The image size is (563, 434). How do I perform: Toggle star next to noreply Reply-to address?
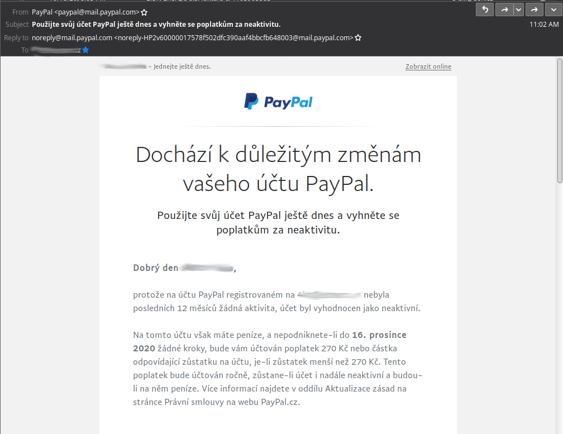(x=358, y=37)
